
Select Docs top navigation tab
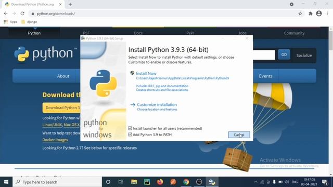pos(138,33)
